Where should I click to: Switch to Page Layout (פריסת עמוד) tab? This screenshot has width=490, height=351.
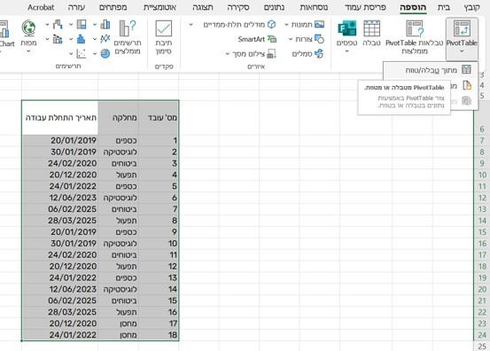pos(366,7)
